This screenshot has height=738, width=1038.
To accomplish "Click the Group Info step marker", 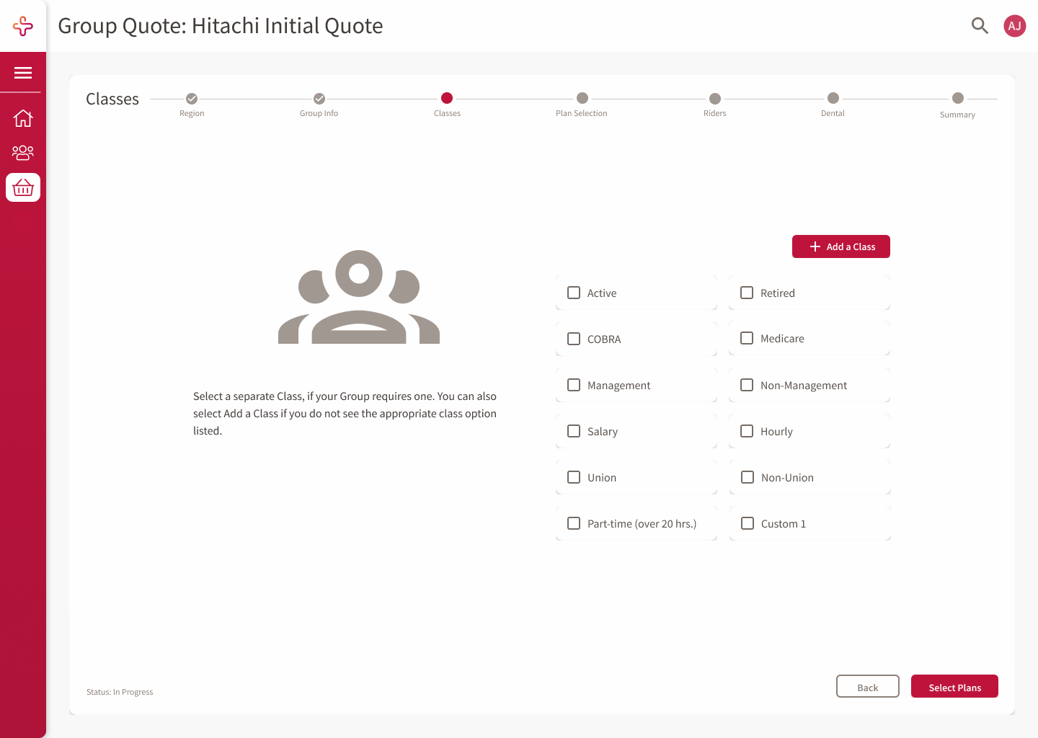I will 319,99.
